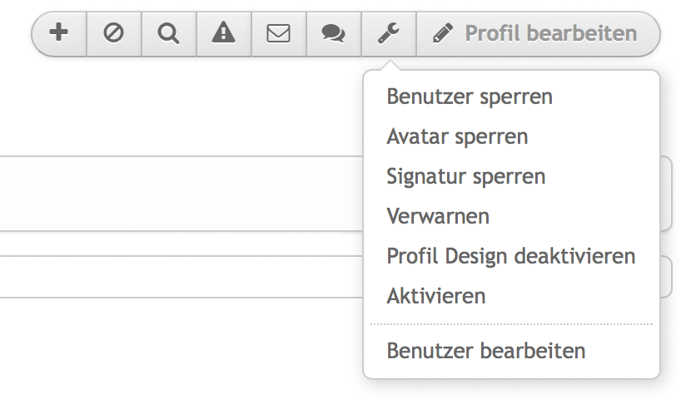Select "Signatur sperren" in the dropdown
This screenshot has width=691, height=404.
[x=466, y=176]
